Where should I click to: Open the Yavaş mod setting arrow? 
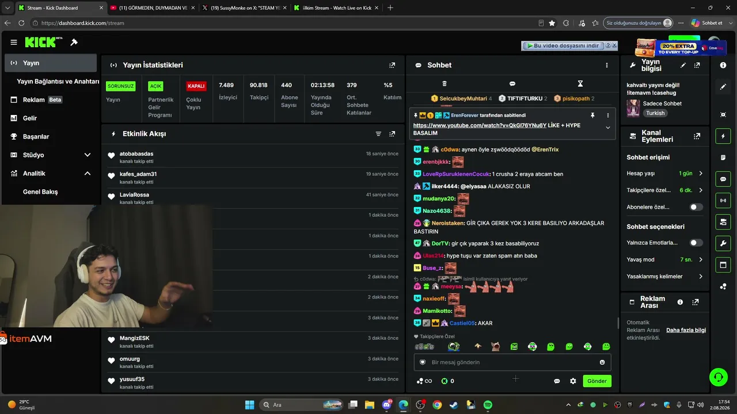(x=700, y=260)
